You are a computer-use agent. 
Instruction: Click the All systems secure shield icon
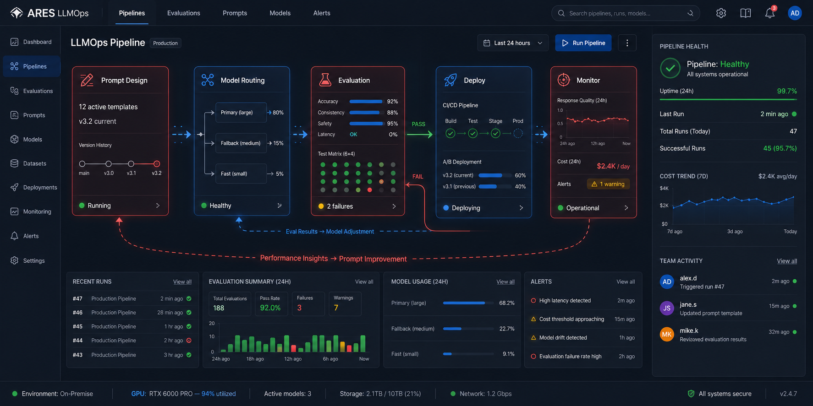[x=691, y=394]
